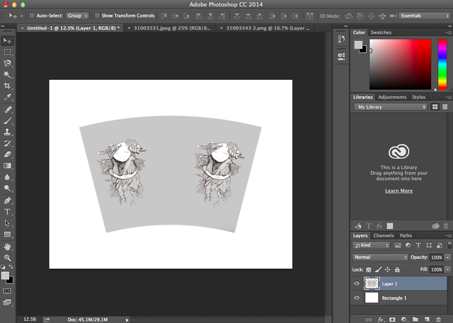Select the Move tool in the toolbox
This screenshot has height=323, width=453.
tap(7, 41)
